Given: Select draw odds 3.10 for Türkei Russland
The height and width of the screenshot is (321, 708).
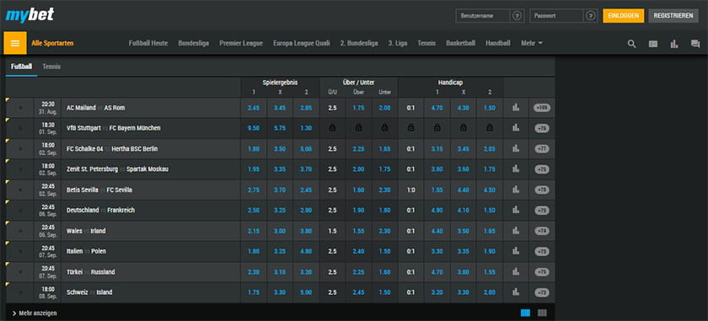Looking at the screenshot, I should coord(280,272).
